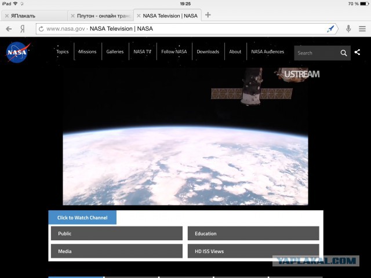Start voice search with microphone icon
The height and width of the screenshot is (278, 371).
(348, 29)
